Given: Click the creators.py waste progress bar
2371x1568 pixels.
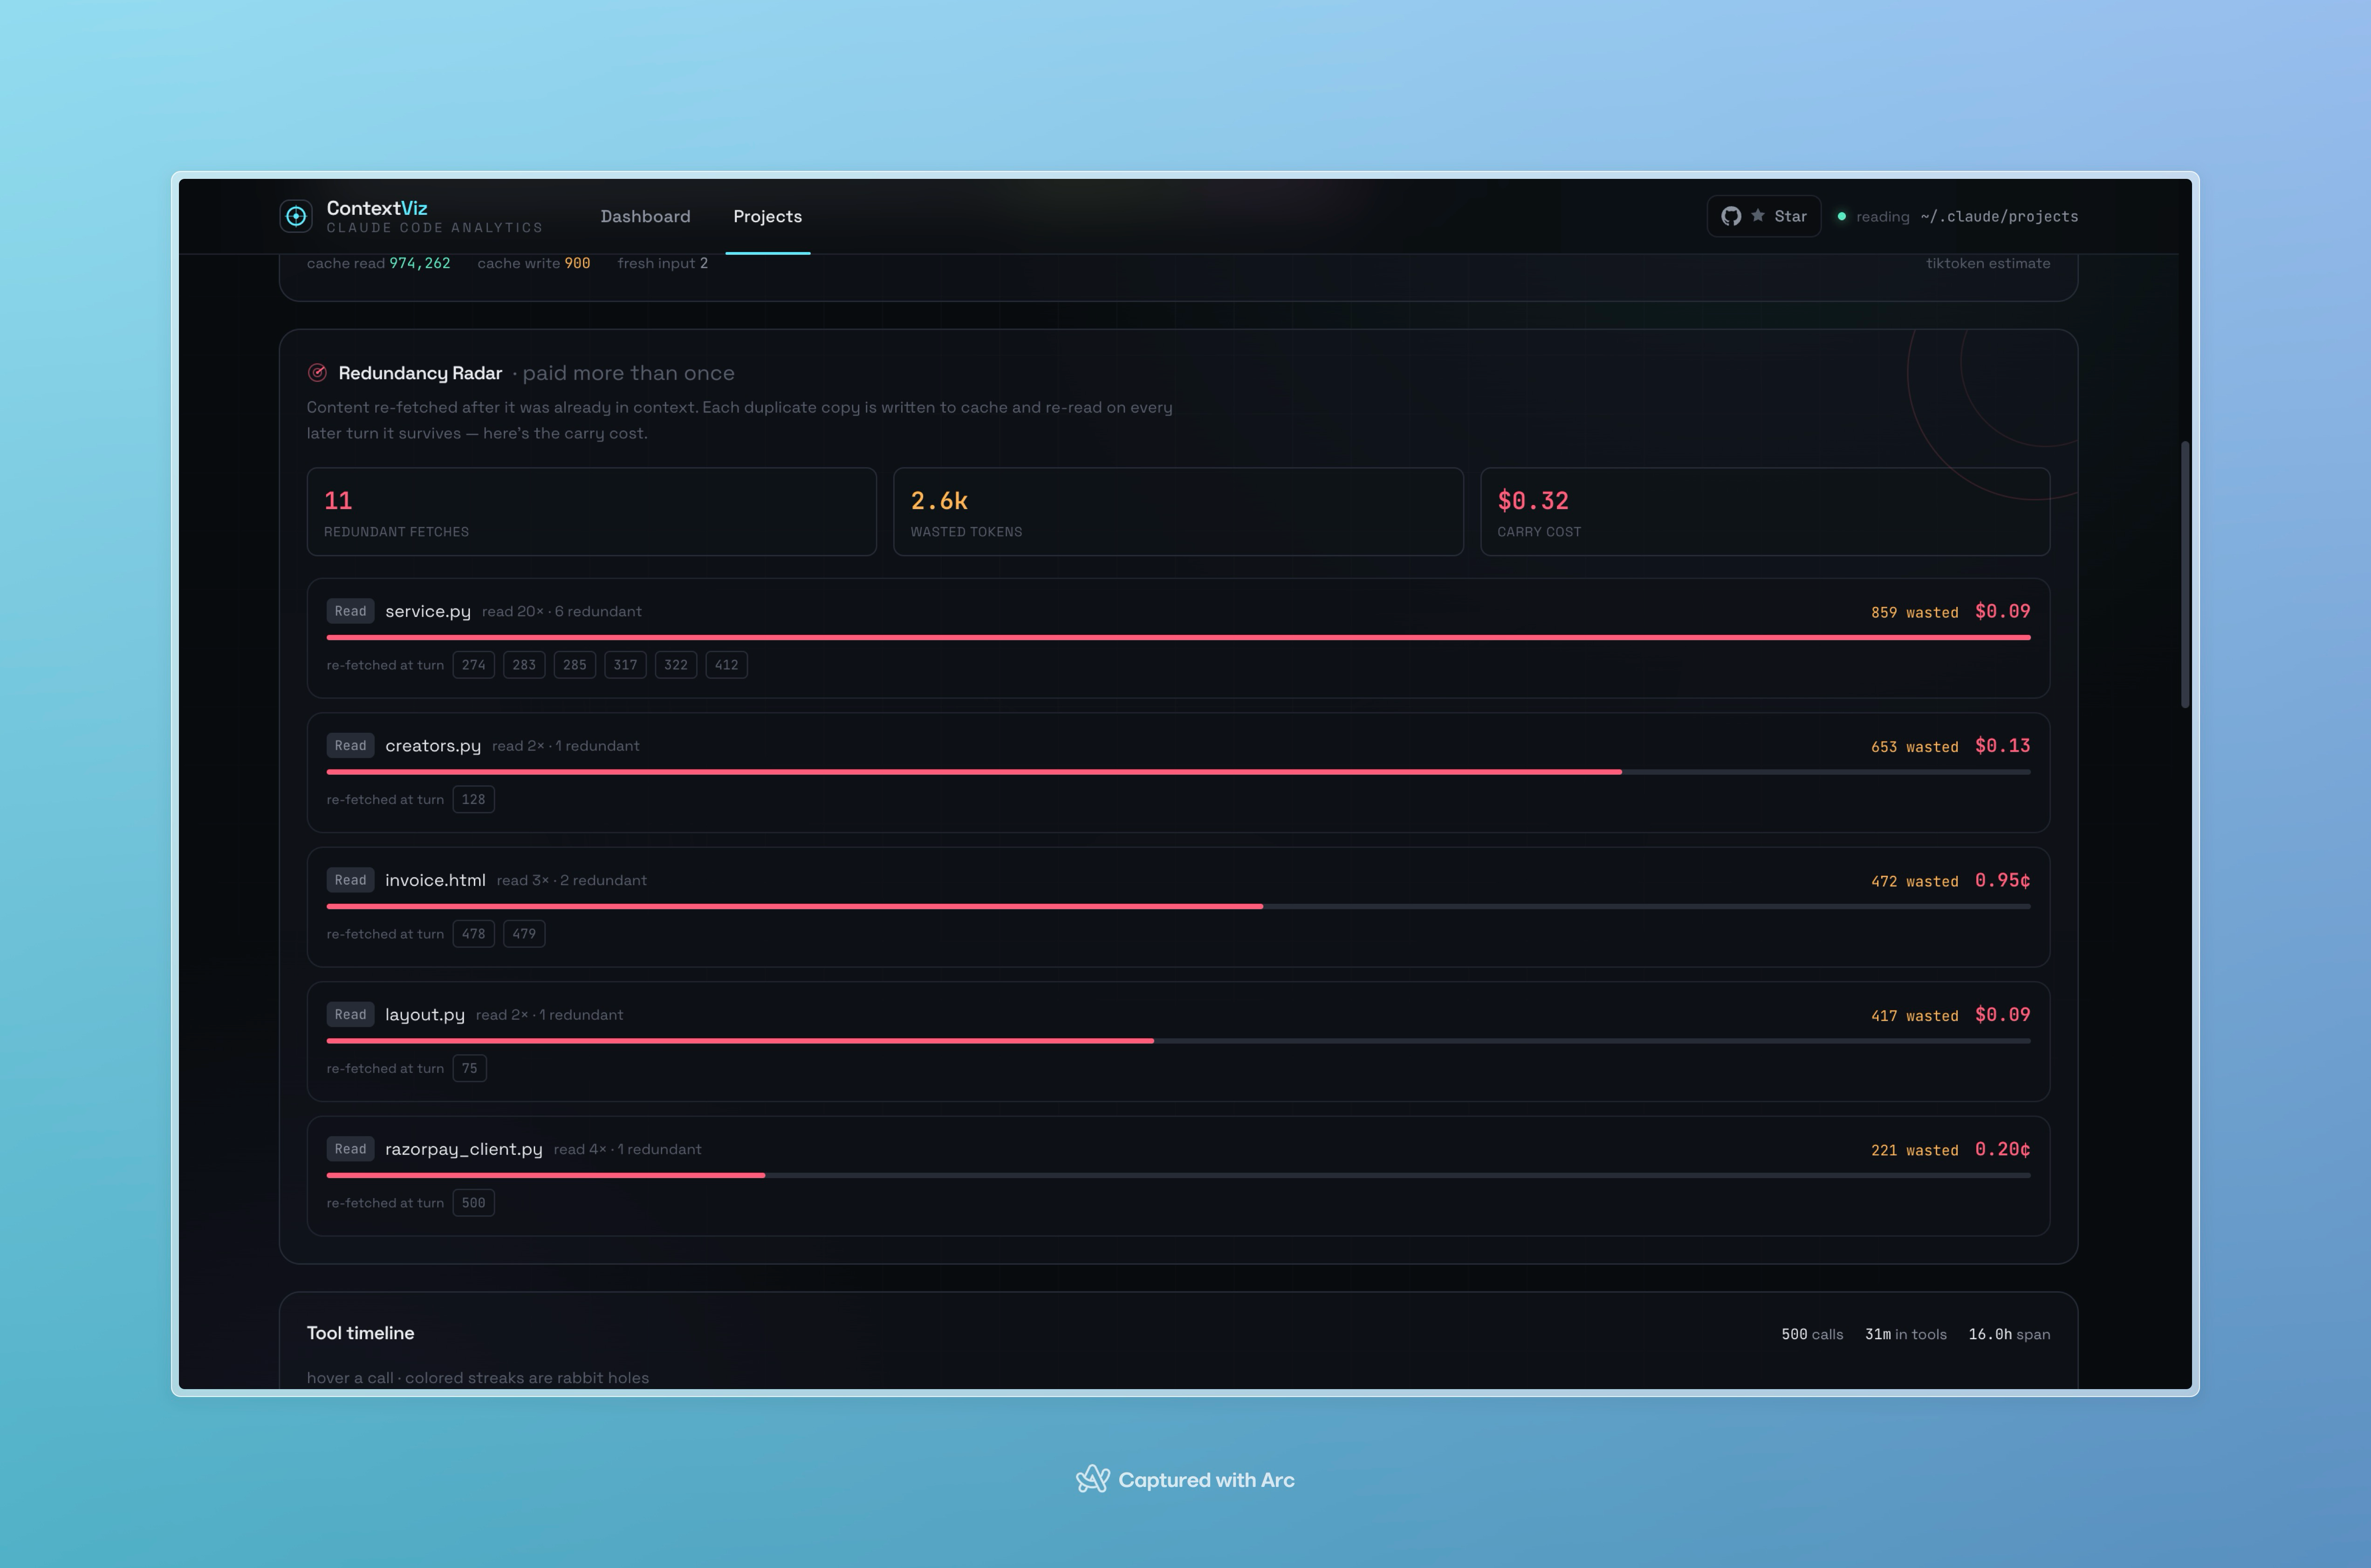Looking at the screenshot, I should [1179, 772].
